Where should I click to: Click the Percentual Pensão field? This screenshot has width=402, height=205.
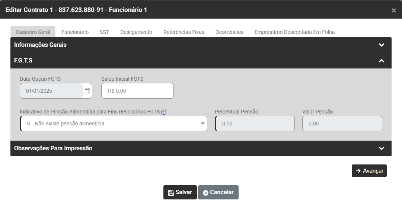coord(255,124)
